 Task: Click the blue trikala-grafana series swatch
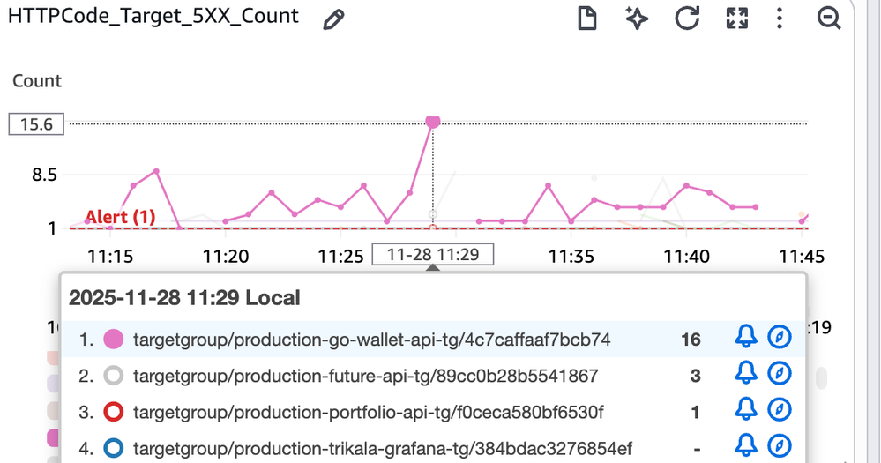[x=114, y=448]
